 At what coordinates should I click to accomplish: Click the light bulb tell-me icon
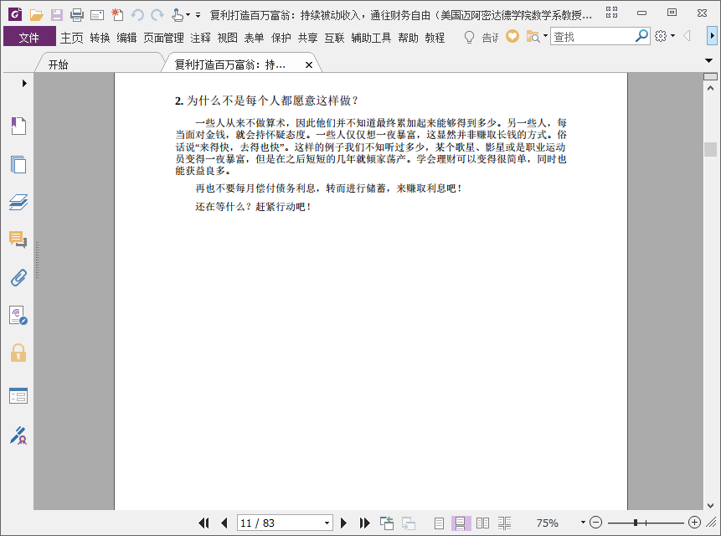click(469, 37)
